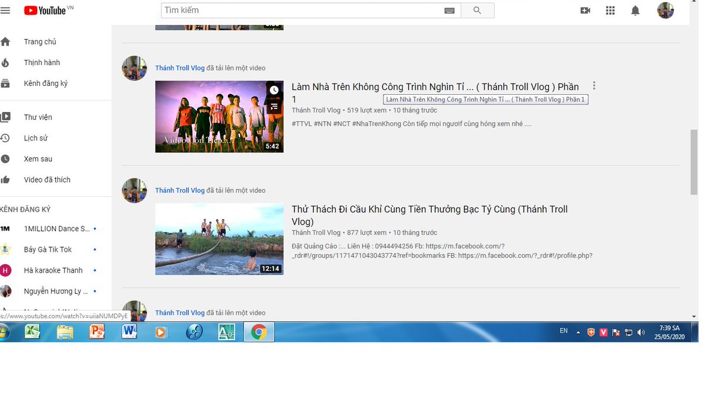712x400 pixels.
Task: Open Excel from the taskbar
Action: tap(32, 332)
